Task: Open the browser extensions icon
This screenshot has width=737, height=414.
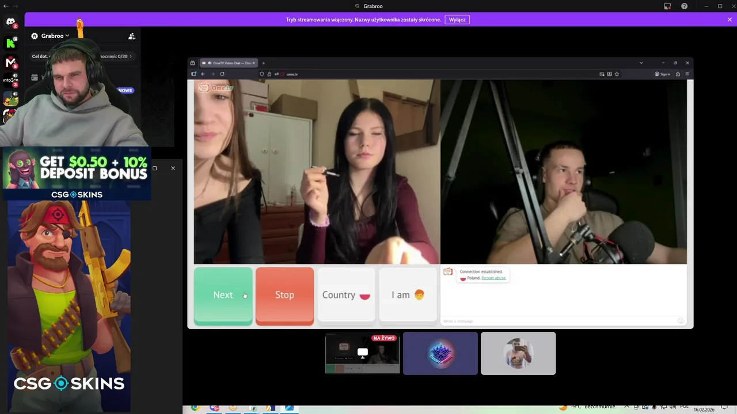Action: [x=678, y=74]
